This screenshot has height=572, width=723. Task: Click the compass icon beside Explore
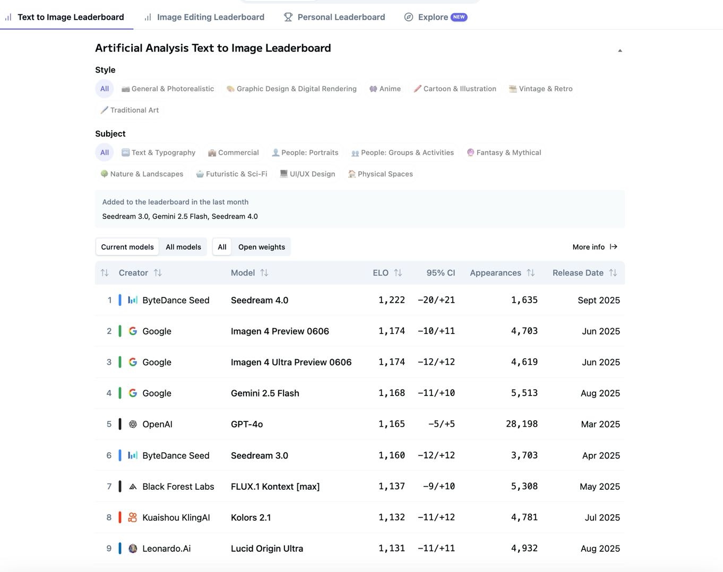(x=409, y=17)
